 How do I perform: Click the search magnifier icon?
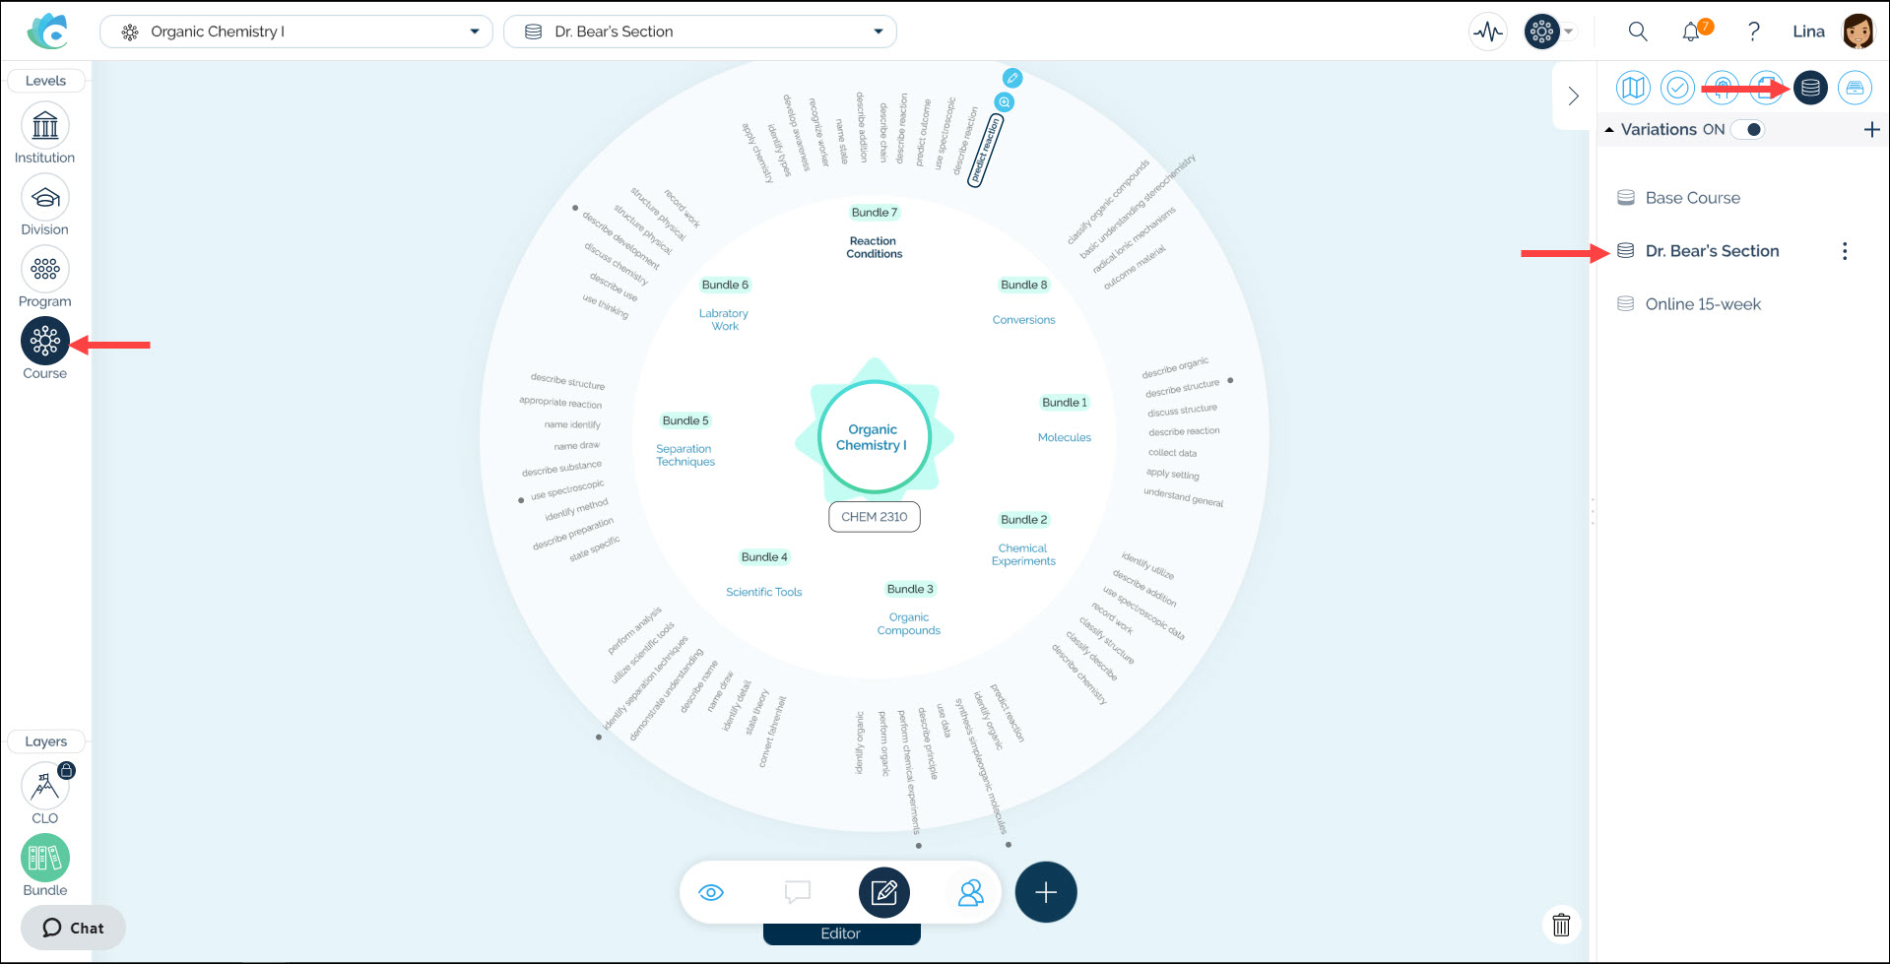click(1638, 32)
